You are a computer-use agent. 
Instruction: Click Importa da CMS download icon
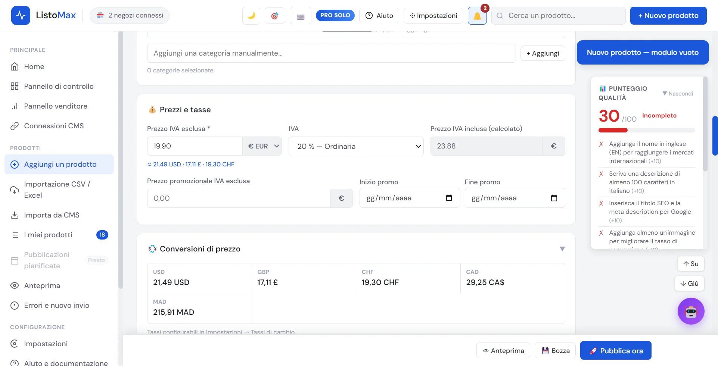(15, 215)
